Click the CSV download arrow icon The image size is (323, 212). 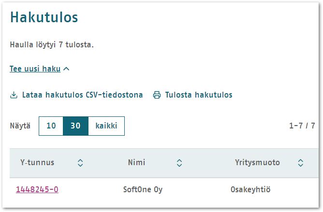(14, 95)
